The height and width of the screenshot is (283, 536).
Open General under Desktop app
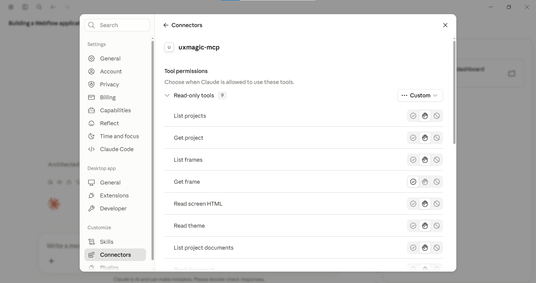click(115, 183)
